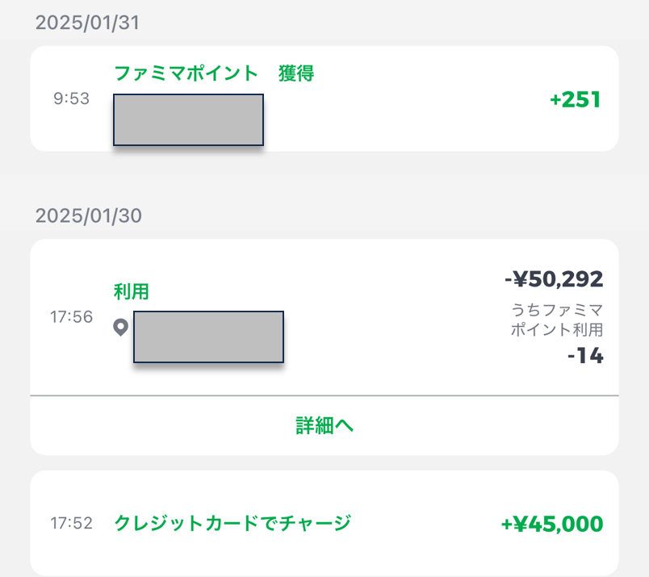Tap the ポイント利用 text line
Screen dimensions: 649x577
pos(557,329)
